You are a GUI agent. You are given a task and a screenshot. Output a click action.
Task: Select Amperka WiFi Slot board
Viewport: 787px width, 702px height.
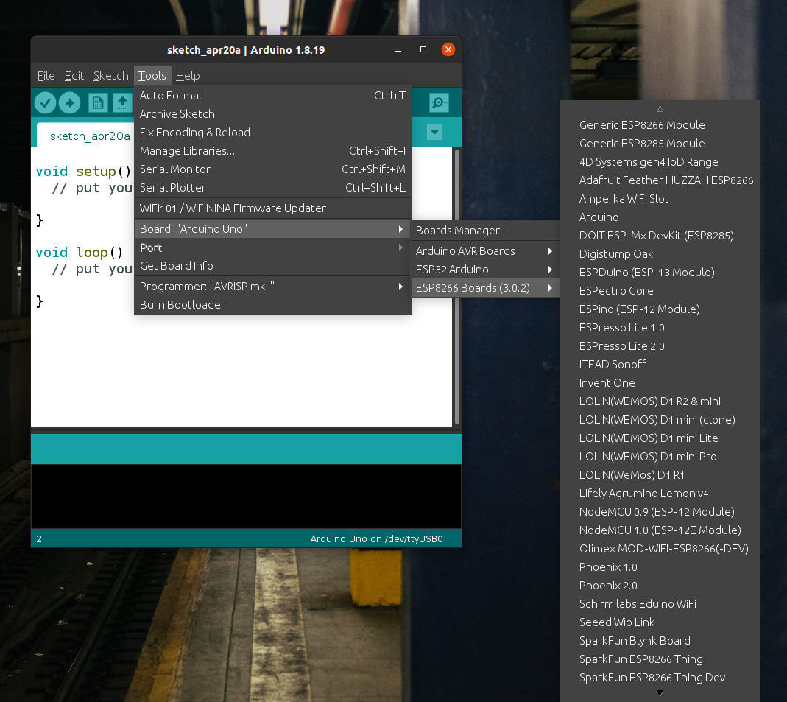click(x=660, y=199)
